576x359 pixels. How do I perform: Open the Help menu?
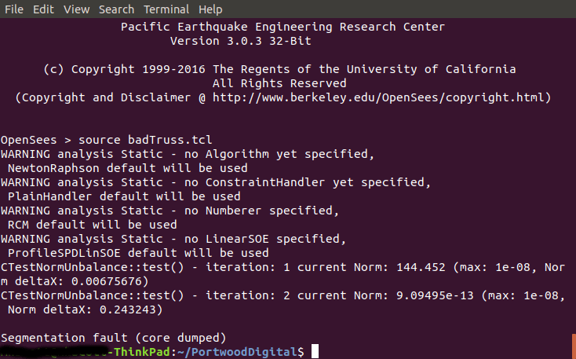tap(211, 9)
